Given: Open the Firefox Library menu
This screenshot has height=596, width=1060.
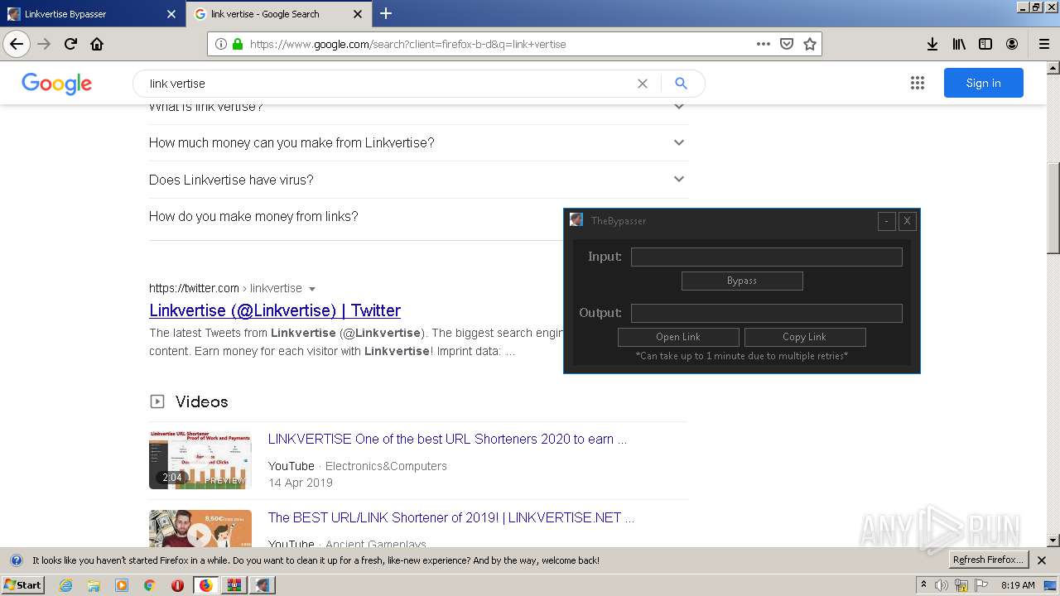Looking at the screenshot, I should point(959,44).
